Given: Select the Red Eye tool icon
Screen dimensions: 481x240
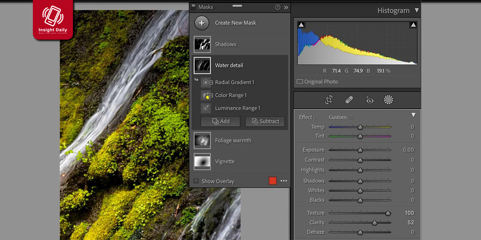Looking at the screenshot, I should pos(369,100).
